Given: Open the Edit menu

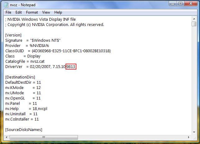Looking at the screenshot, I should [19, 12].
